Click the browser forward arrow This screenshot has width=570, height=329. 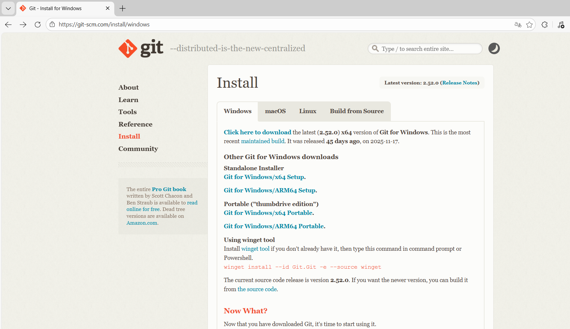click(23, 24)
